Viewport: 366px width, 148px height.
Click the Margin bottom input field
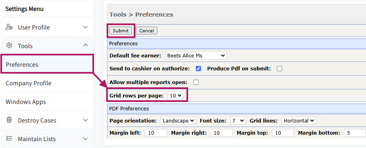point(355,133)
